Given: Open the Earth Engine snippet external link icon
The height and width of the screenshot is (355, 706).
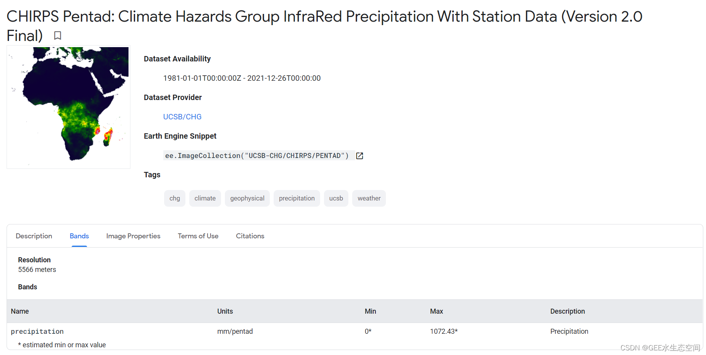Looking at the screenshot, I should 360,156.
